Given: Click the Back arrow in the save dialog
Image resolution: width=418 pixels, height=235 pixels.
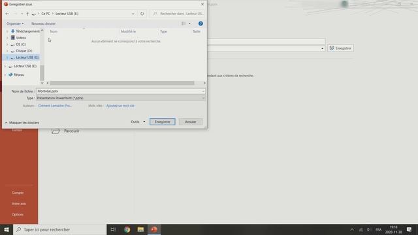Looking at the screenshot, I should tap(7, 14).
